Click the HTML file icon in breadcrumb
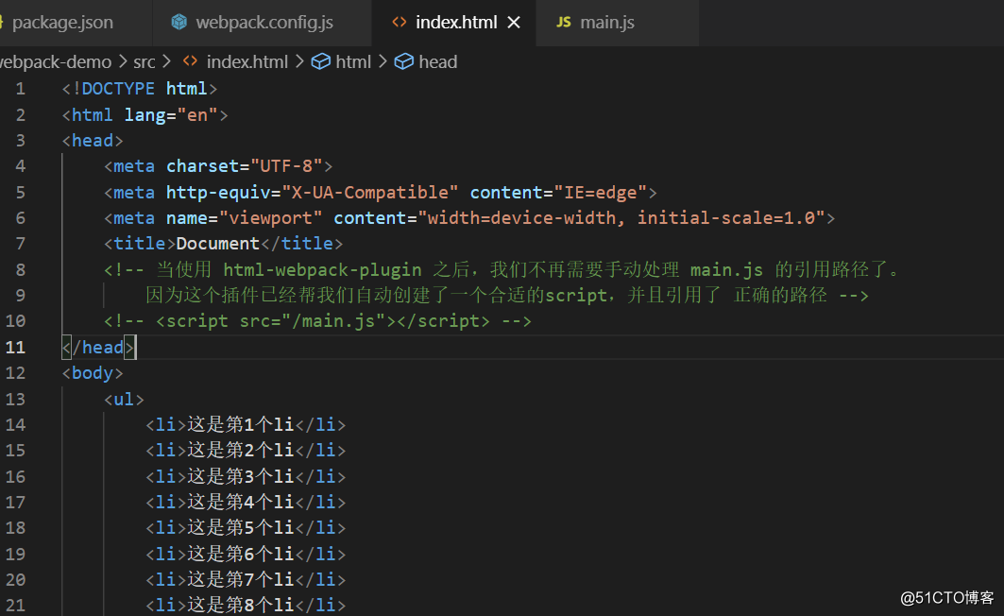Image resolution: width=1004 pixels, height=616 pixels. (x=190, y=61)
